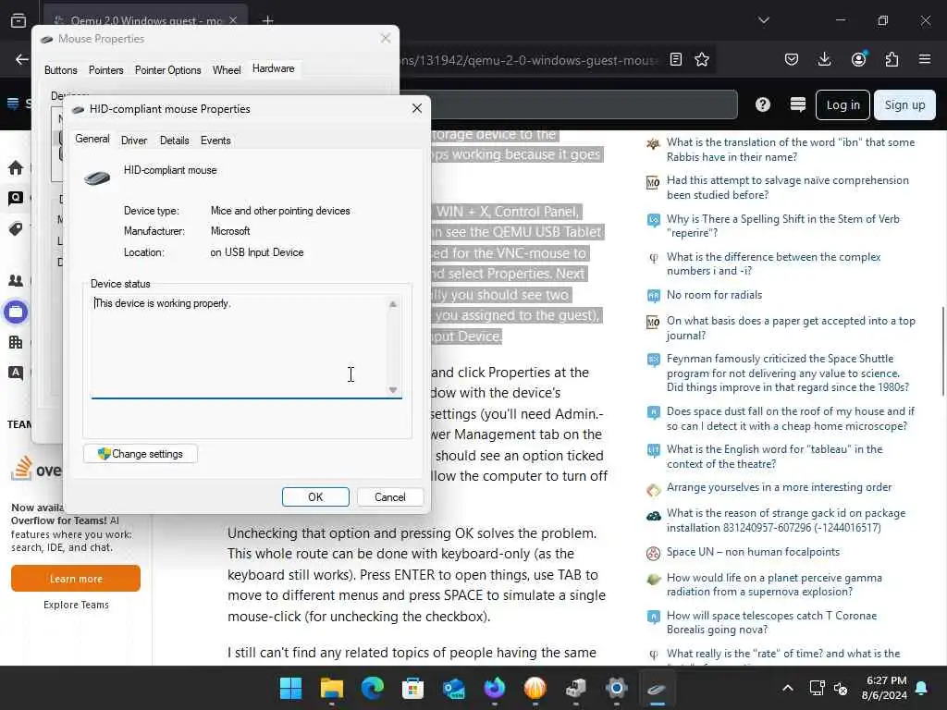
Task: Toggle reader view icon in address bar
Action: [x=676, y=59]
